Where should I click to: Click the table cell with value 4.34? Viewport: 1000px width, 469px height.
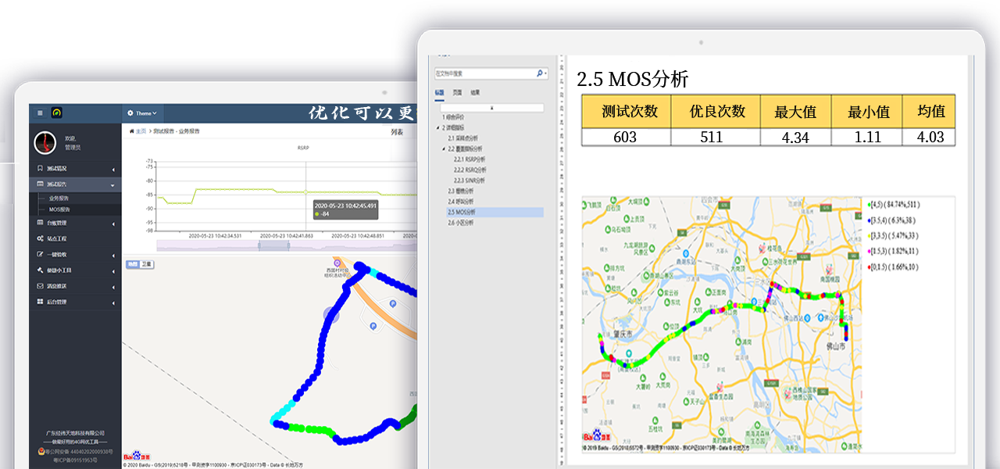(x=795, y=137)
